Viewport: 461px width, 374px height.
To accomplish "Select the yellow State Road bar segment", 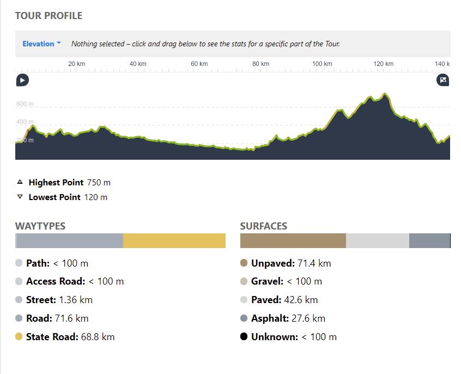I will [x=174, y=241].
